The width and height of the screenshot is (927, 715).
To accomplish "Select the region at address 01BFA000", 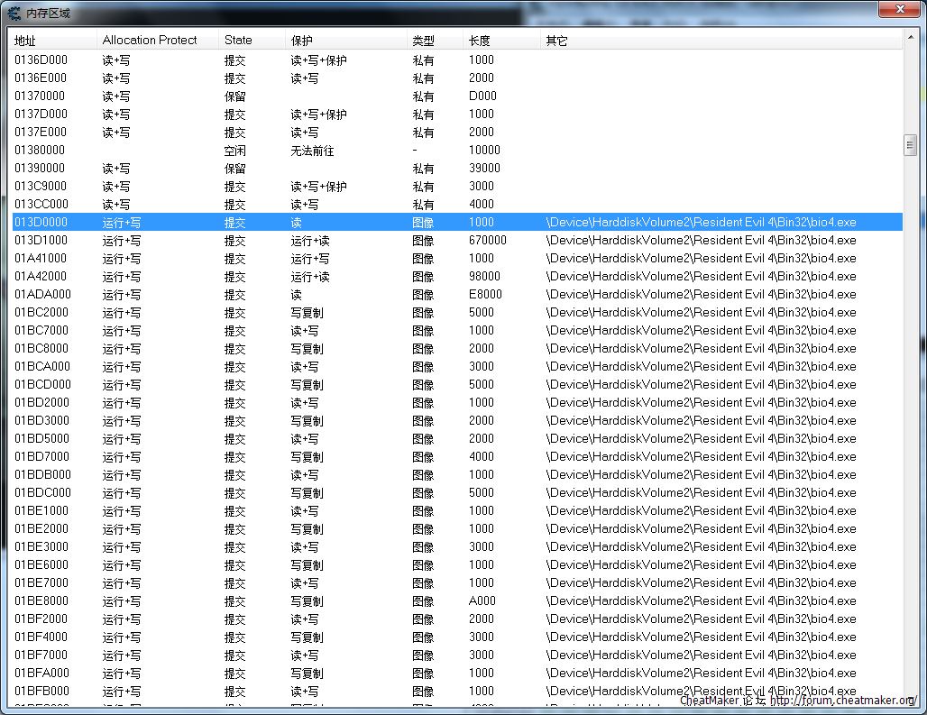I will tap(41, 673).
